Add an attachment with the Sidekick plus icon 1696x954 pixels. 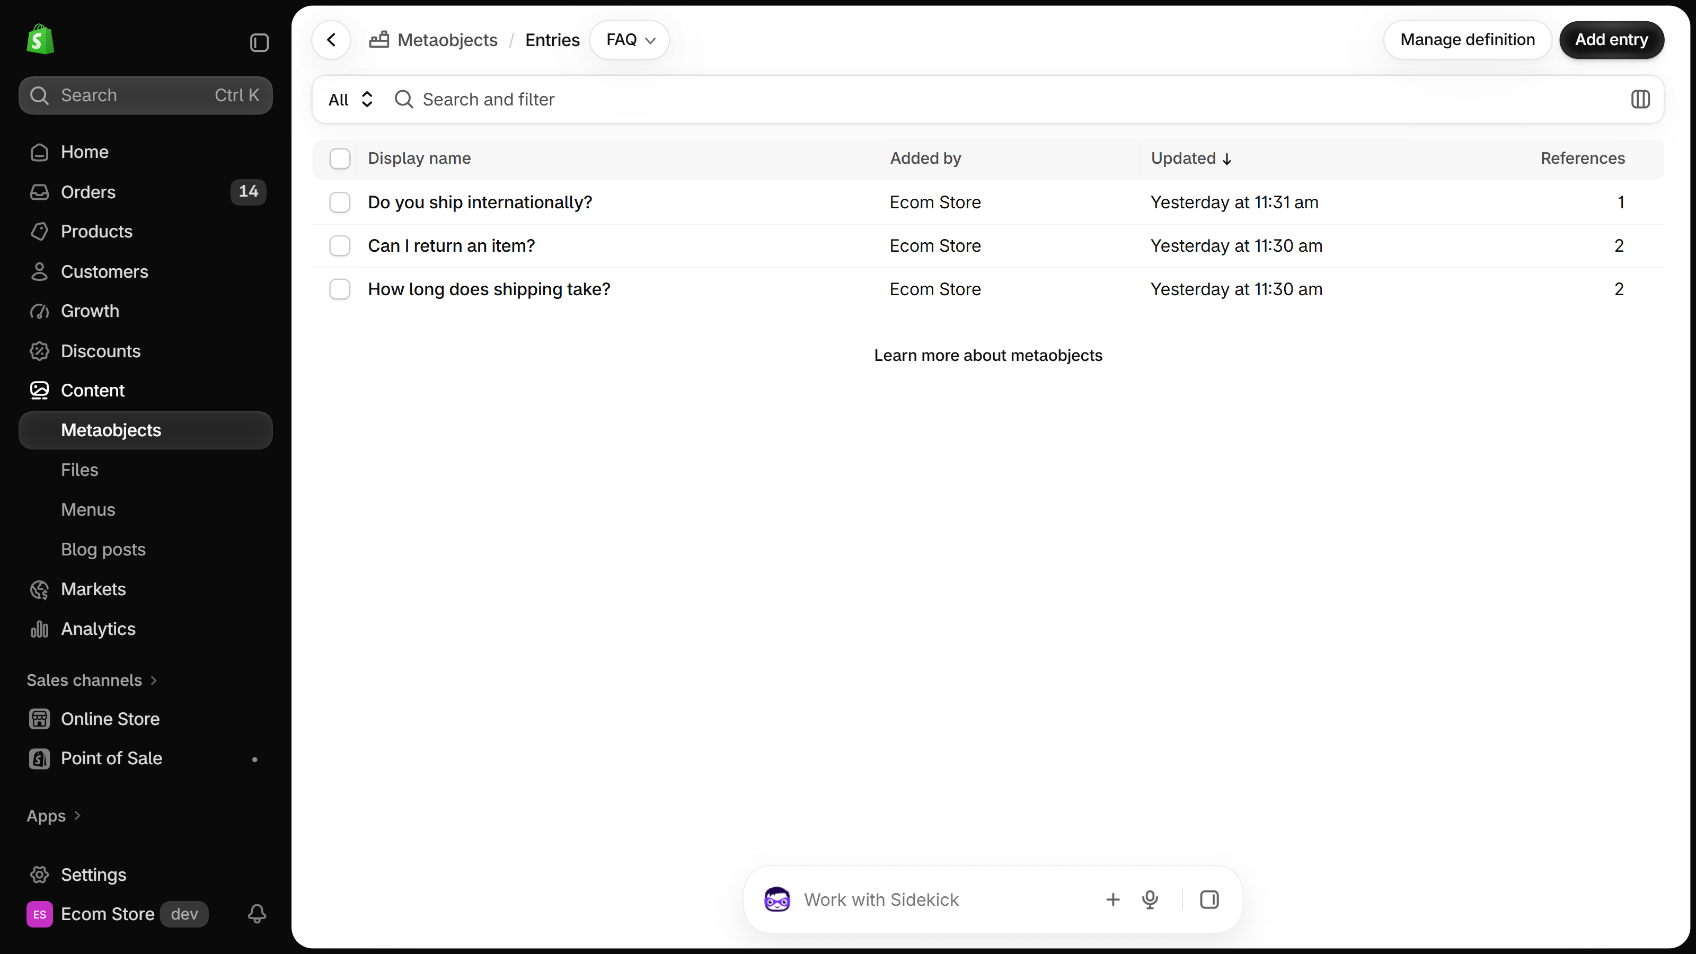(1112, 899)
